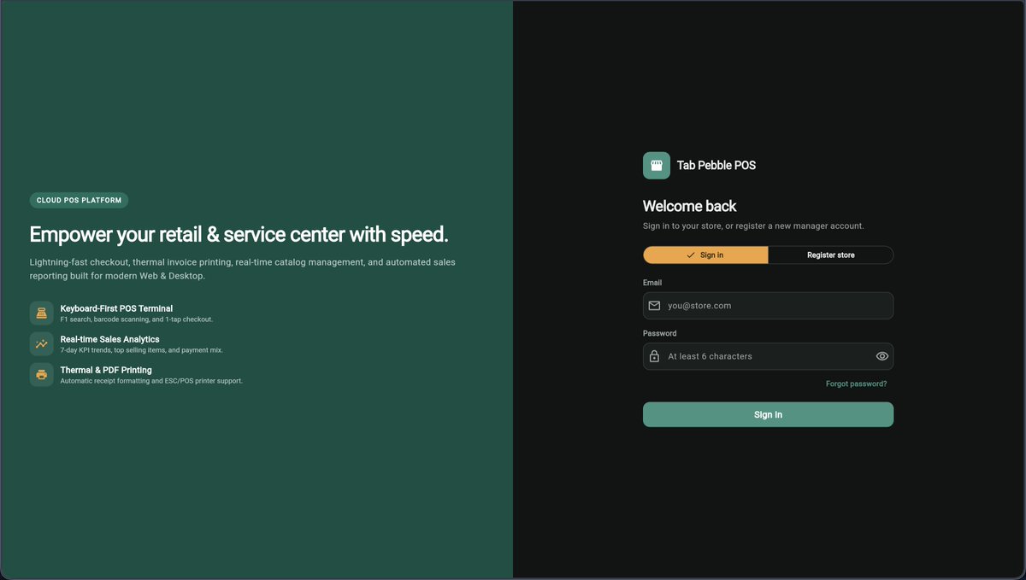Toggle password visibility with the eye icon

coord(882,356)
